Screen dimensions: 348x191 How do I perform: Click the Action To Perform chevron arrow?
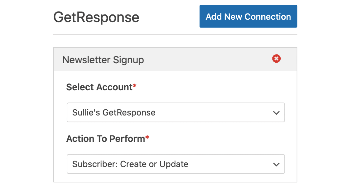[276, 164]
